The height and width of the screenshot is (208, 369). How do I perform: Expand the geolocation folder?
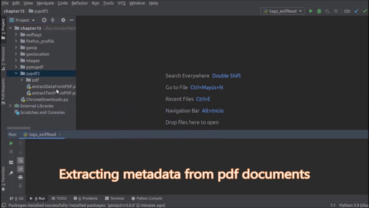16,54
